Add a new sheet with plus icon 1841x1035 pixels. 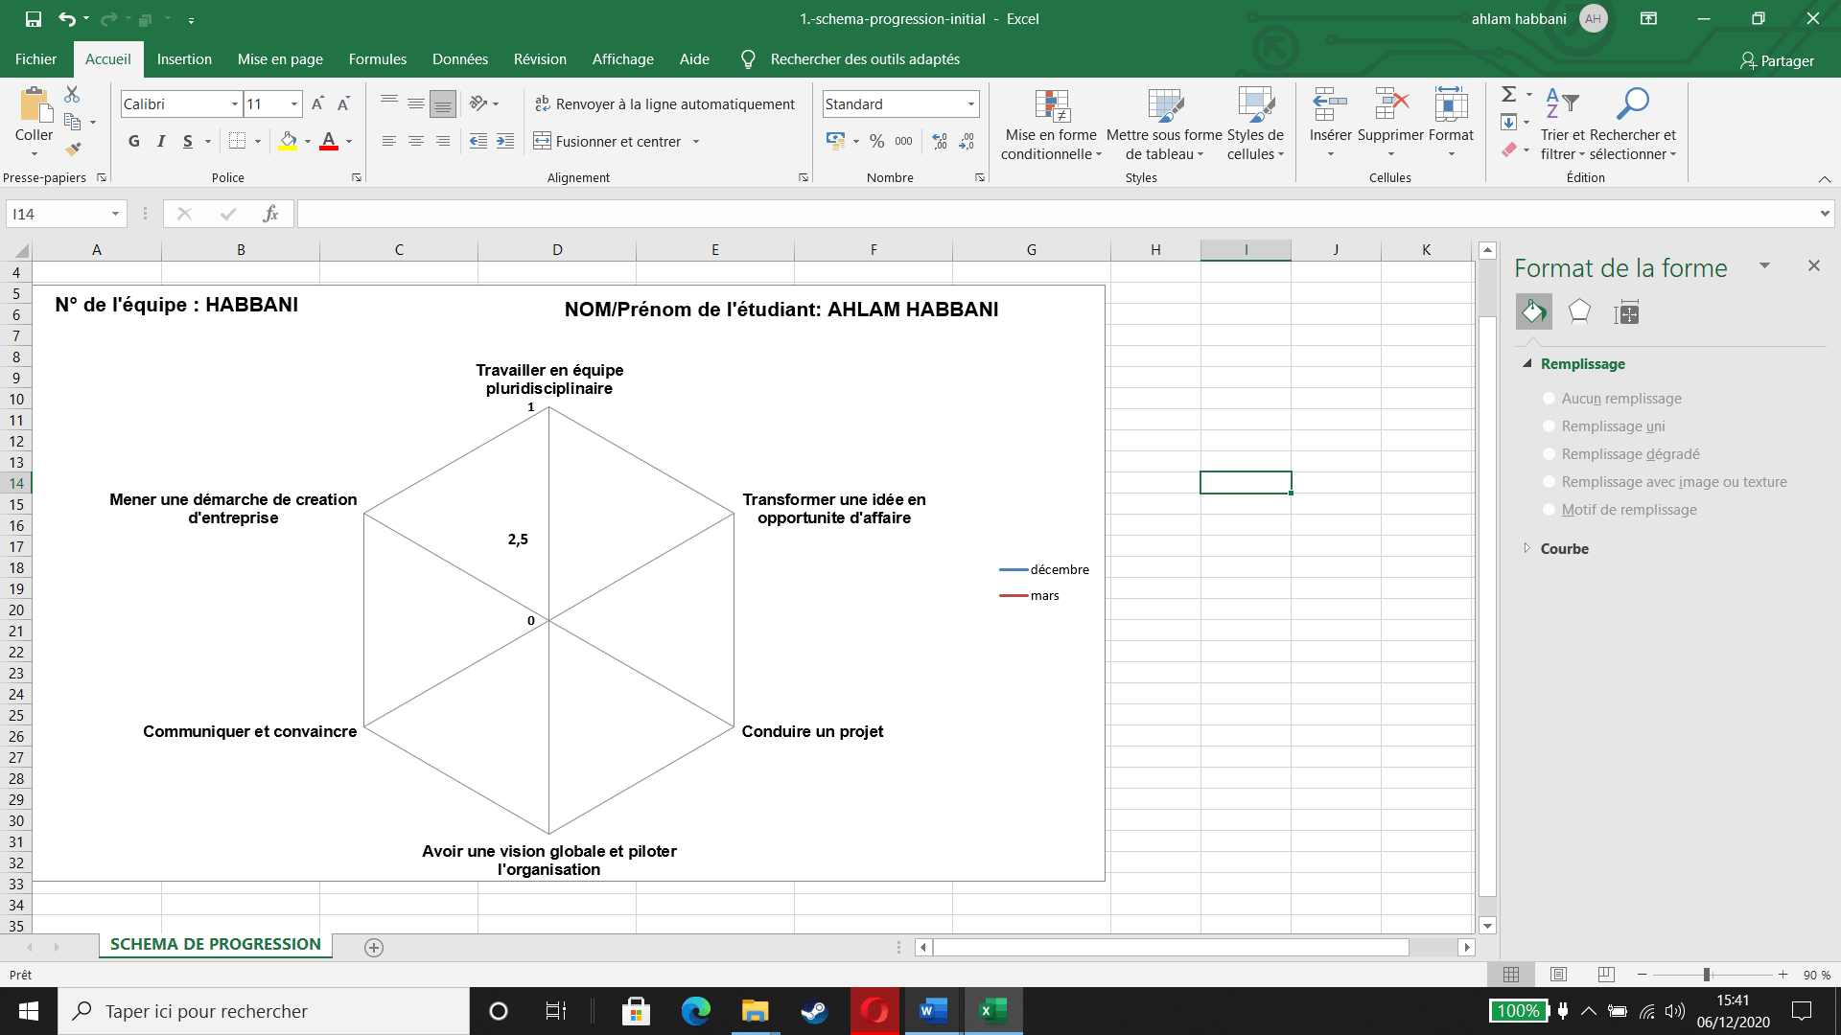coord(374,947)
